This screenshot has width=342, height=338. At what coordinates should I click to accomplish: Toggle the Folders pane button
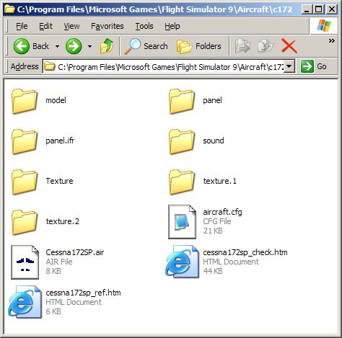click(199, 46)
